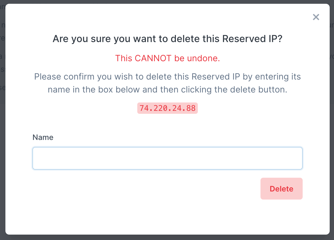Click "Reserved IP?" at the heading's end
Viewport: 334px width, 240px height.
[x=252, y=39]
